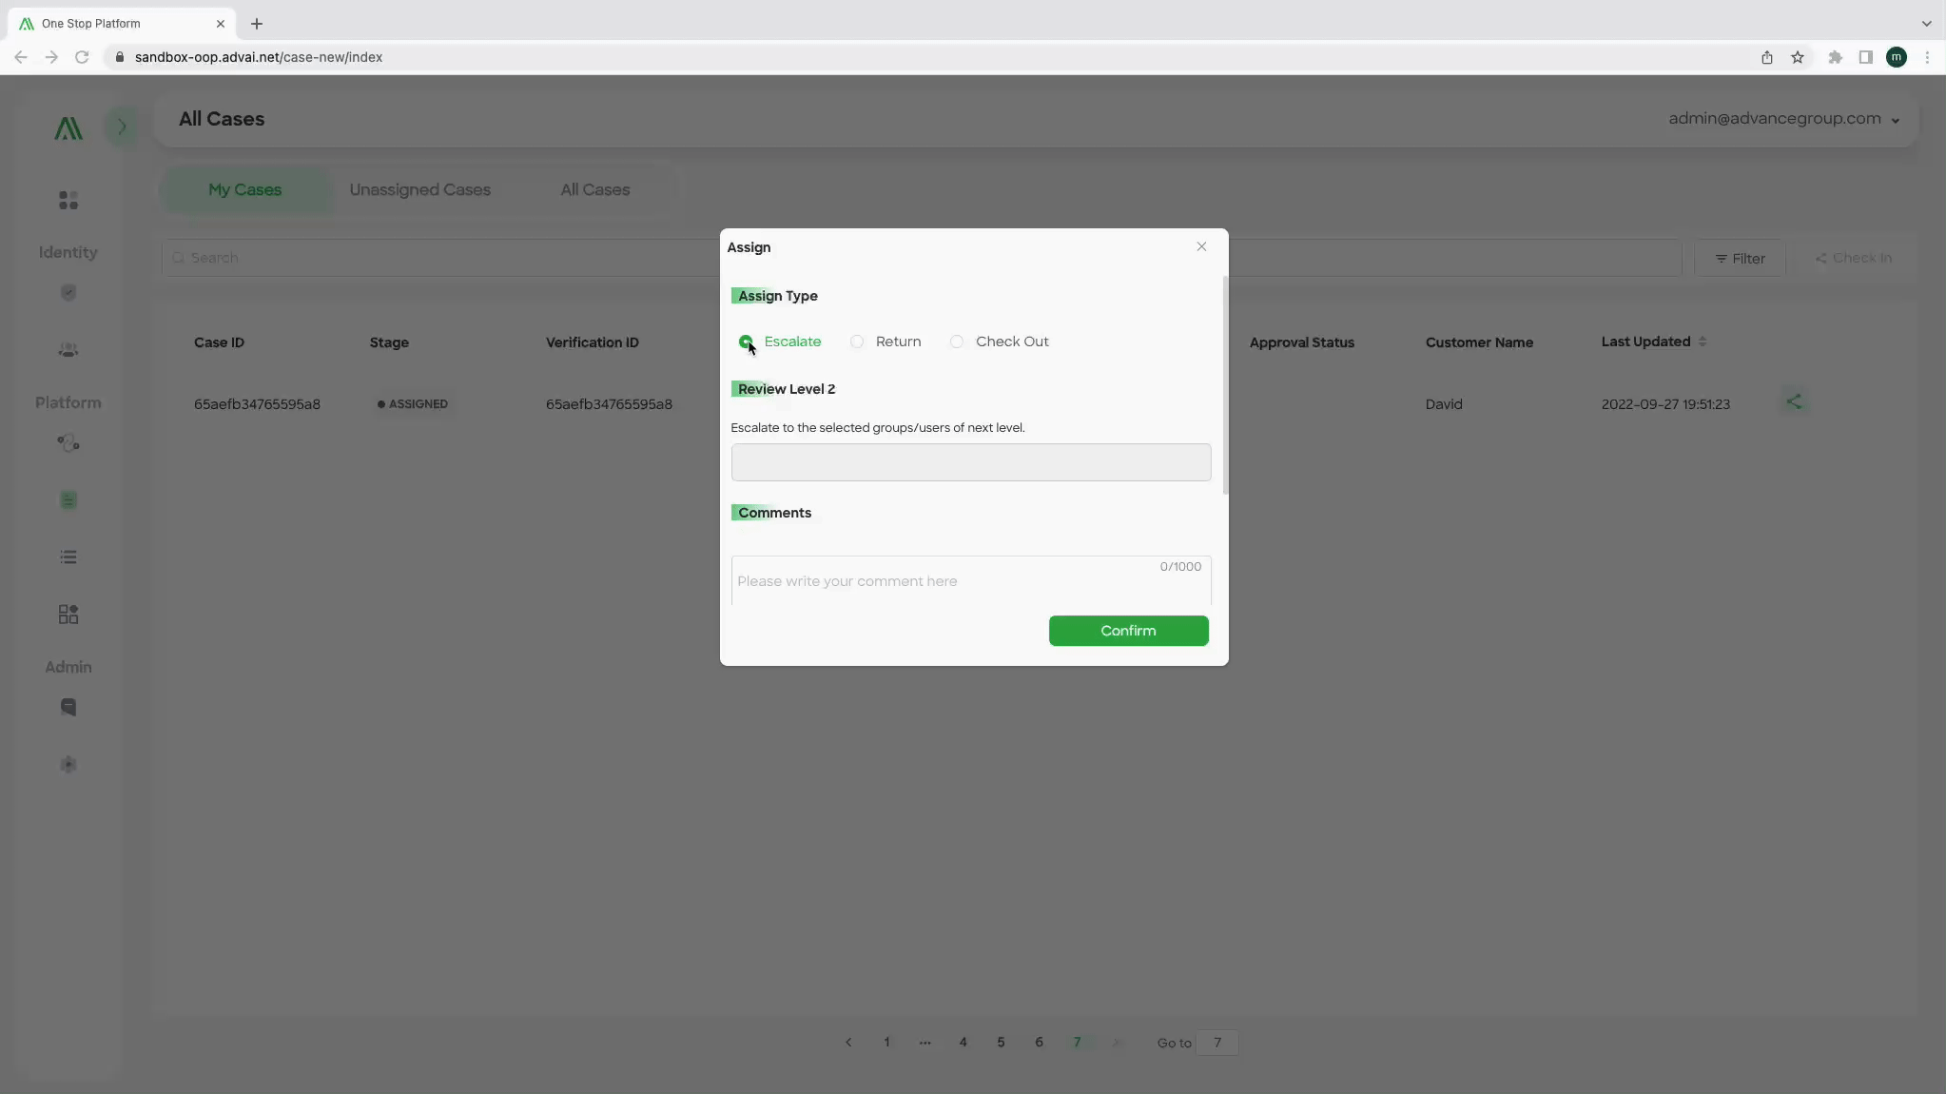Click the Review Level 2 escalation input field
Screen dimensions: 1946x1094
click(x=970, y=461)
